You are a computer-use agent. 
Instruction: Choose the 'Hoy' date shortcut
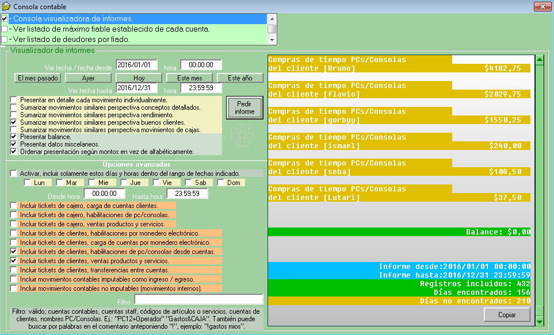tap(139, 78)
